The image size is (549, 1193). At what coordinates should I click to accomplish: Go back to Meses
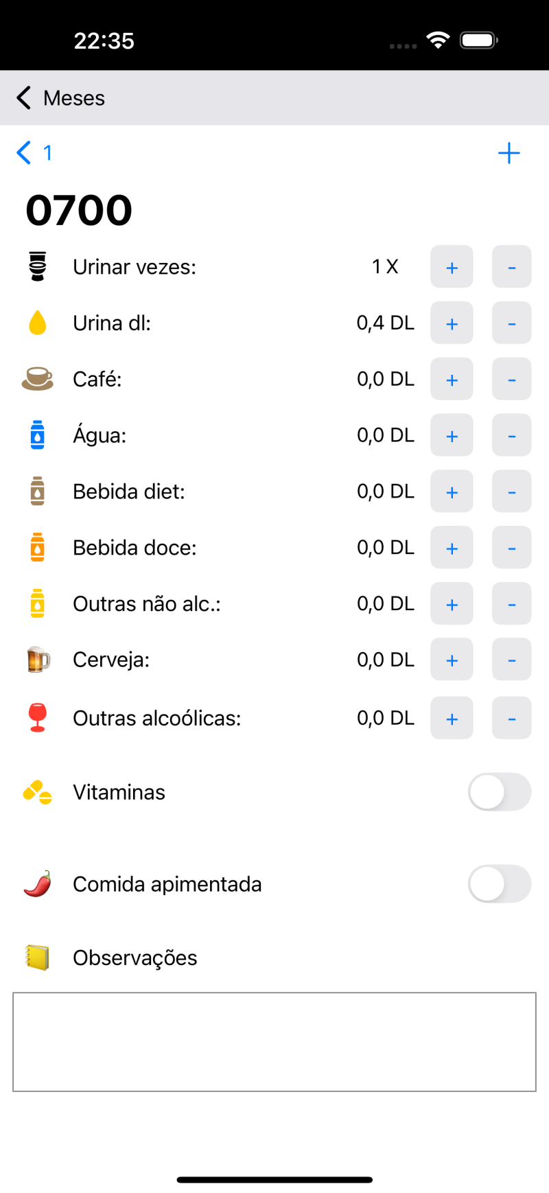pos(60,98)
